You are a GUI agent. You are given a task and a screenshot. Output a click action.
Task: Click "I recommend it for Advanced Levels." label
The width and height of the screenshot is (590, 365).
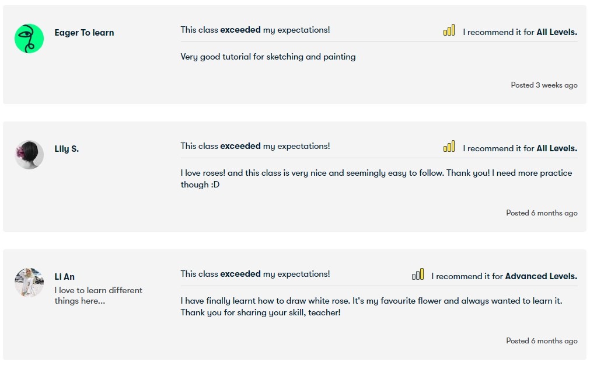(504, 276)
